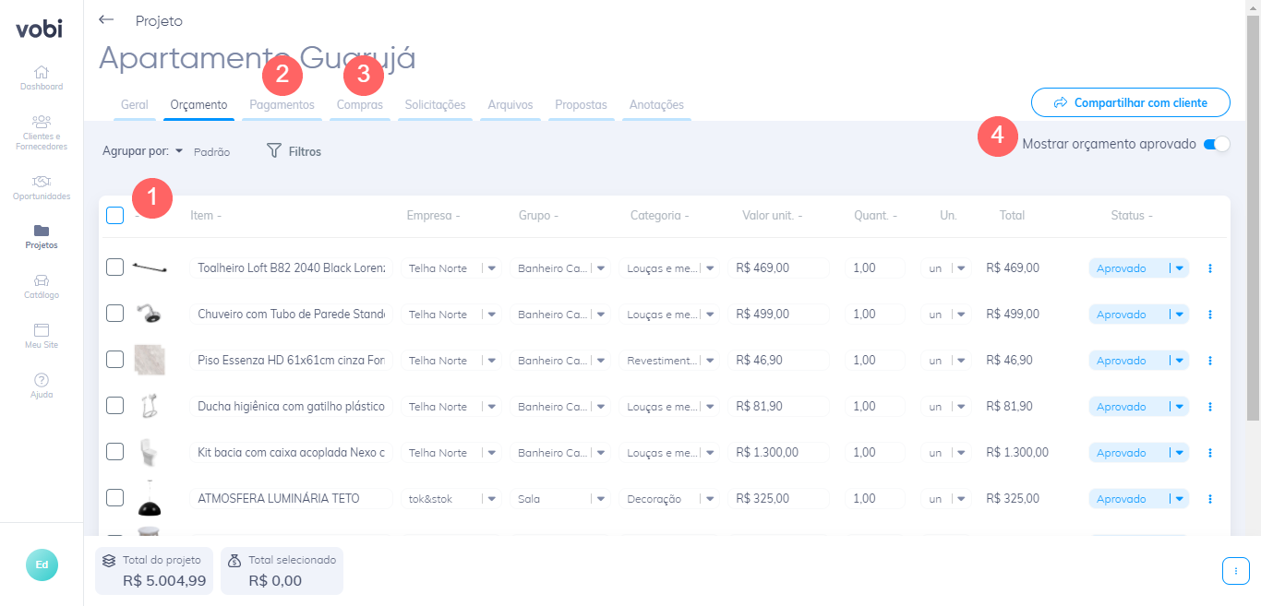Screen dimensions: 1261x606
Task: Open three-dot menu for Ducha higiênica row
Action: (1209, 407)
